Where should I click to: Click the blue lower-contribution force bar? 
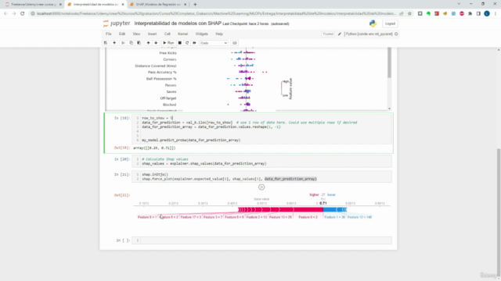(335, 209)
